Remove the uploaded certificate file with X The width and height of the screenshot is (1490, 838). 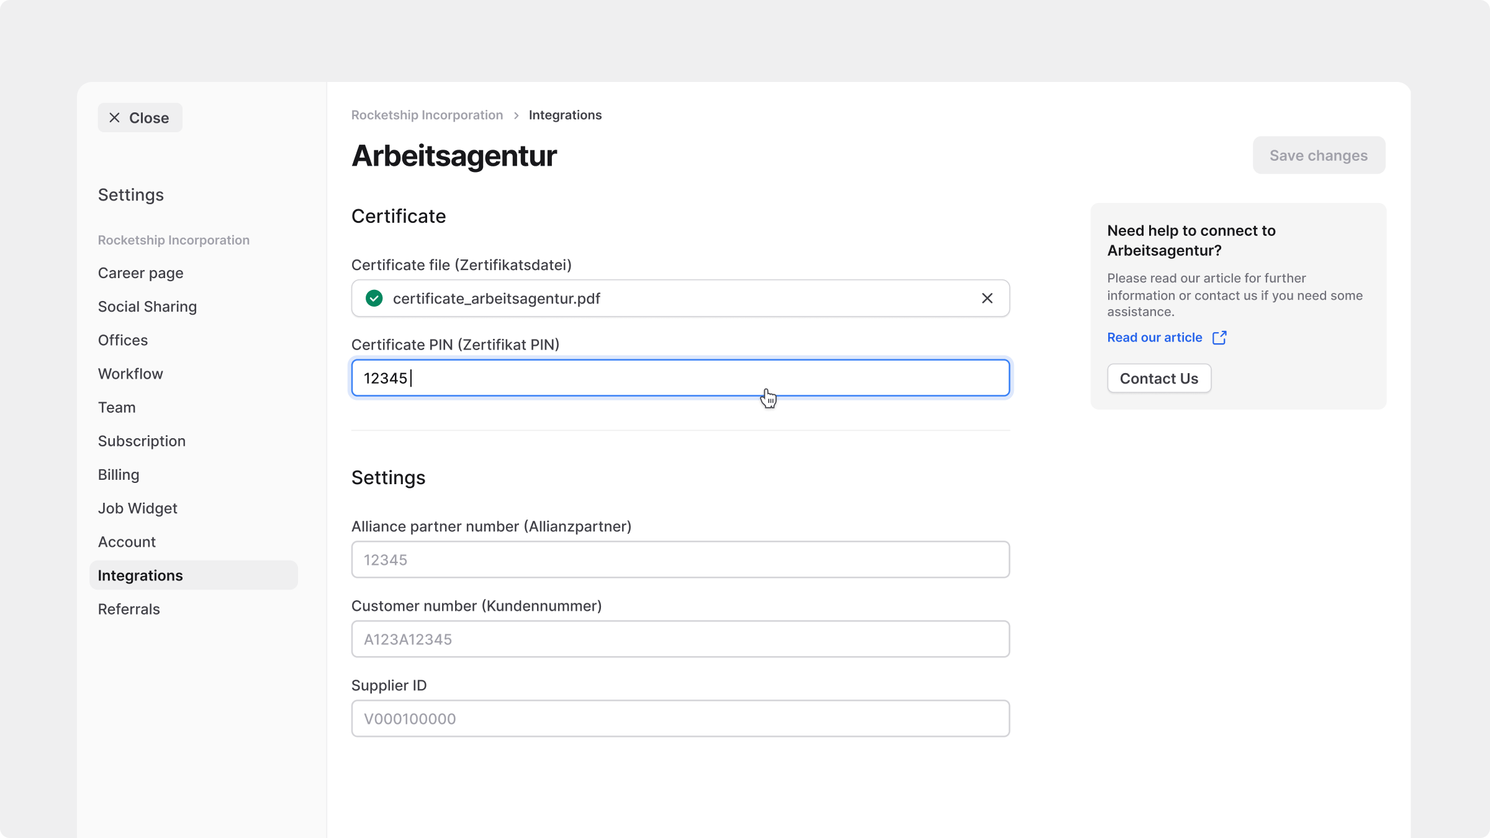point(987,299)
